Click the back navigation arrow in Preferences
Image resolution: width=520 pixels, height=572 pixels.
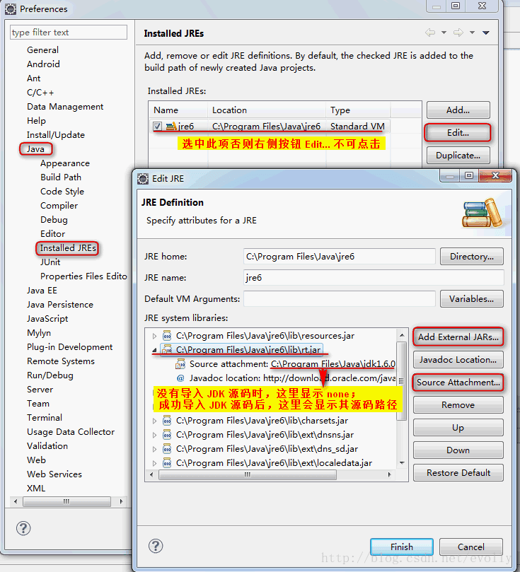[x=430, y=33]
